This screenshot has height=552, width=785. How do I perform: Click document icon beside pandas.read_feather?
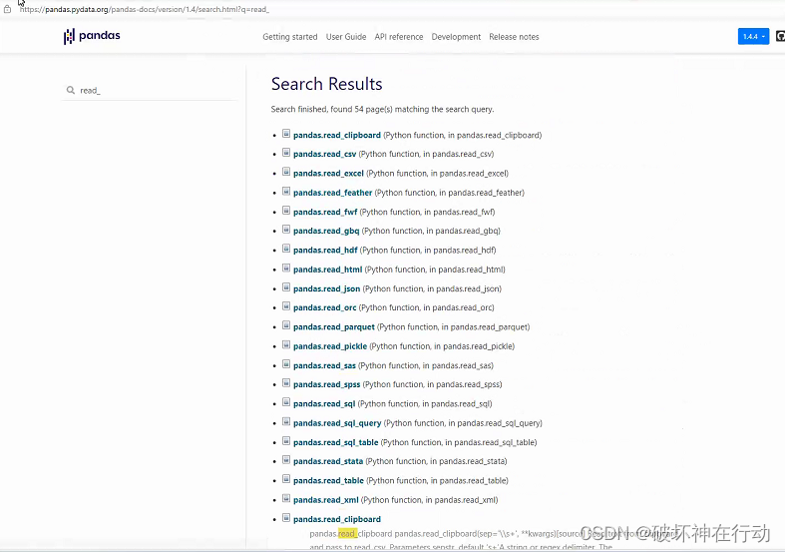pyautogui.click(x=286, y=191)
